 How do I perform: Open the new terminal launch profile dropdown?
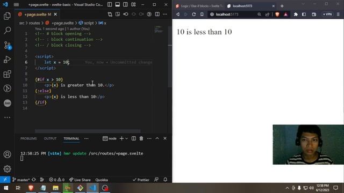127,138
